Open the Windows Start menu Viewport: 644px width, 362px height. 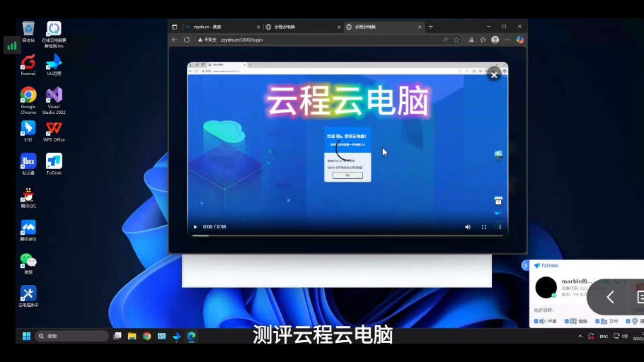click(x=27, y=336)
